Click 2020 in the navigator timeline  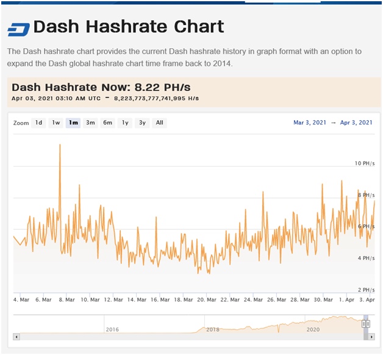(x=313, y=329)
